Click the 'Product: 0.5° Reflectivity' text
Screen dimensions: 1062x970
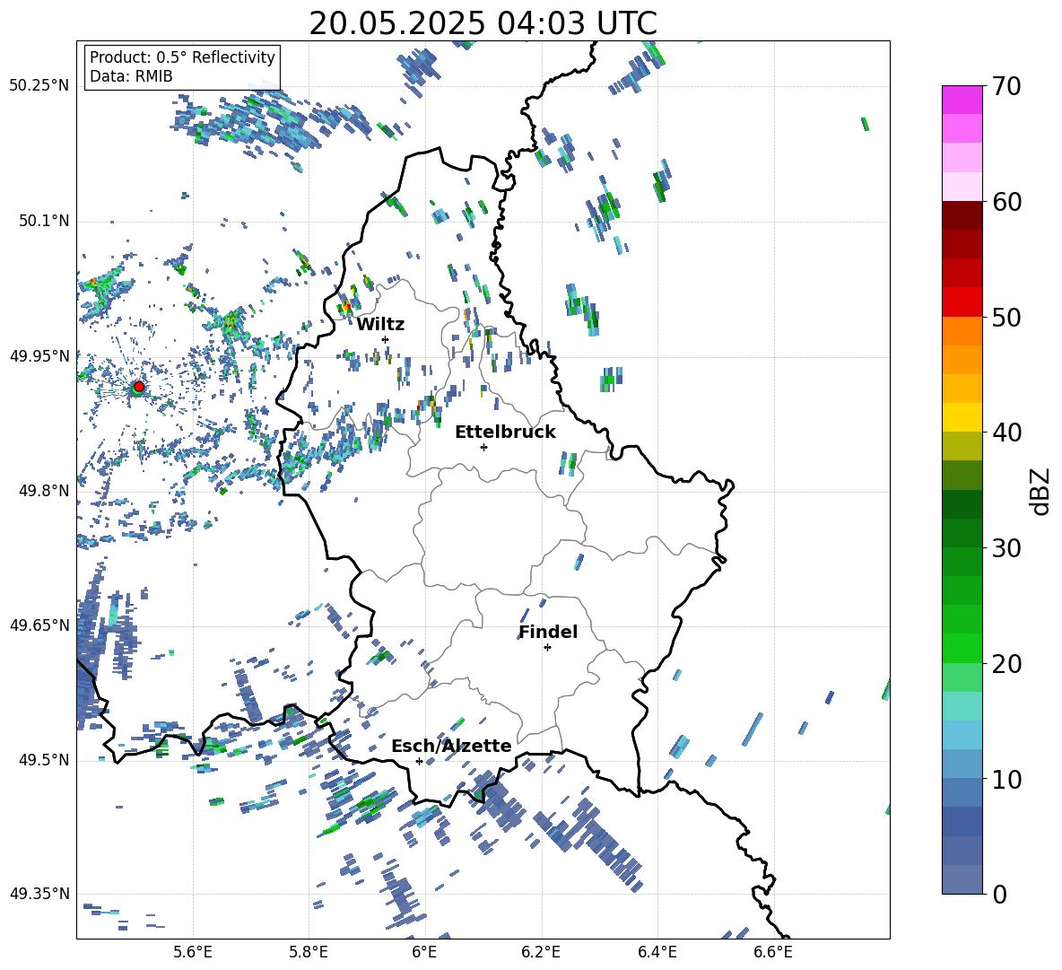[182, 57]
